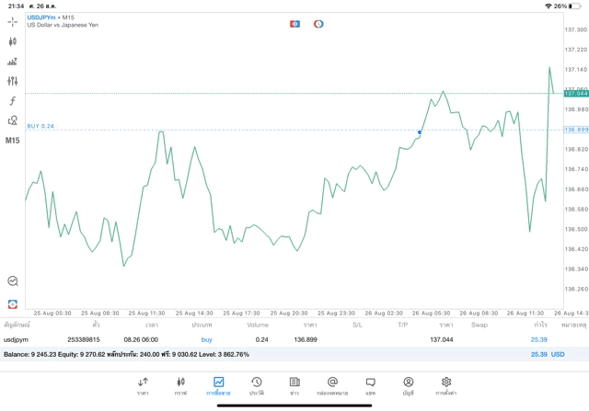
Task: Open the function indicators (f) icon
Action: point(12,100)
